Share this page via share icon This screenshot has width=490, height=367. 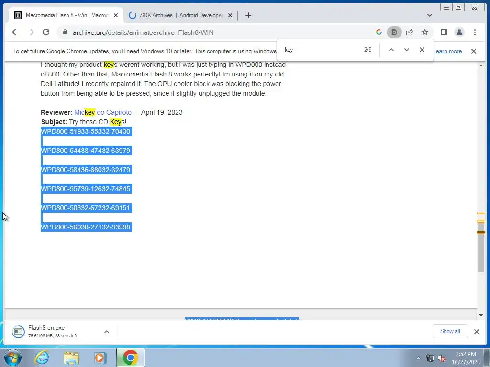tap(410, 32)
